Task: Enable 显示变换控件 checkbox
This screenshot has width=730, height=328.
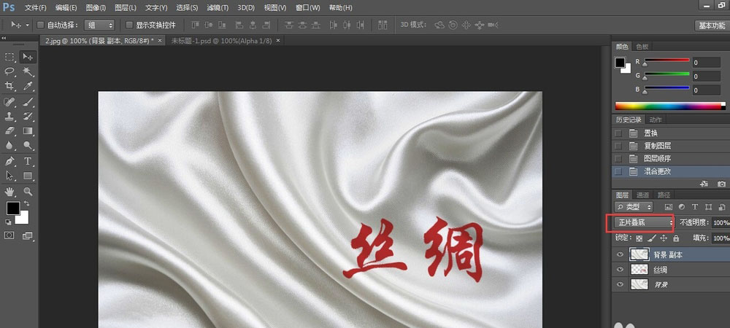Action: point(129,25)
